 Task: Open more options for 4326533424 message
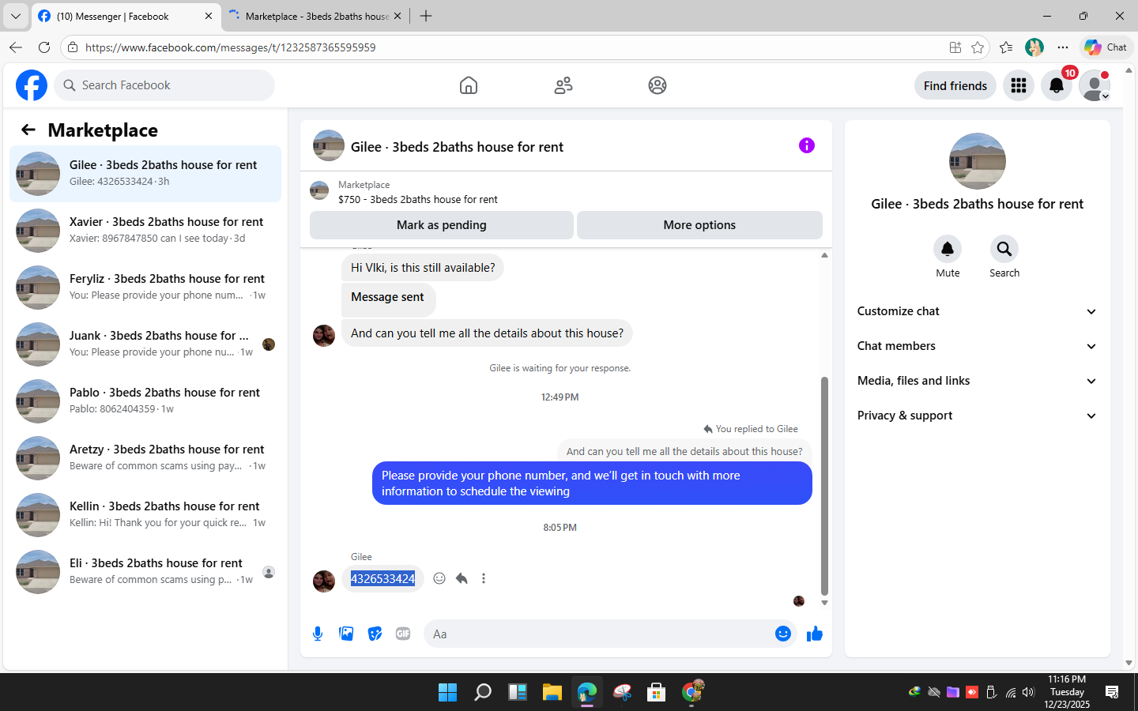tap(484, 578)
